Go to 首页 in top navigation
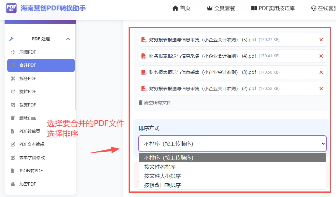The height and width of the screenshot is (197, 336). 181,8
